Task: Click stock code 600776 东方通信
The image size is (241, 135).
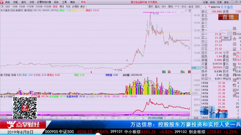Action: click(222, 7)
